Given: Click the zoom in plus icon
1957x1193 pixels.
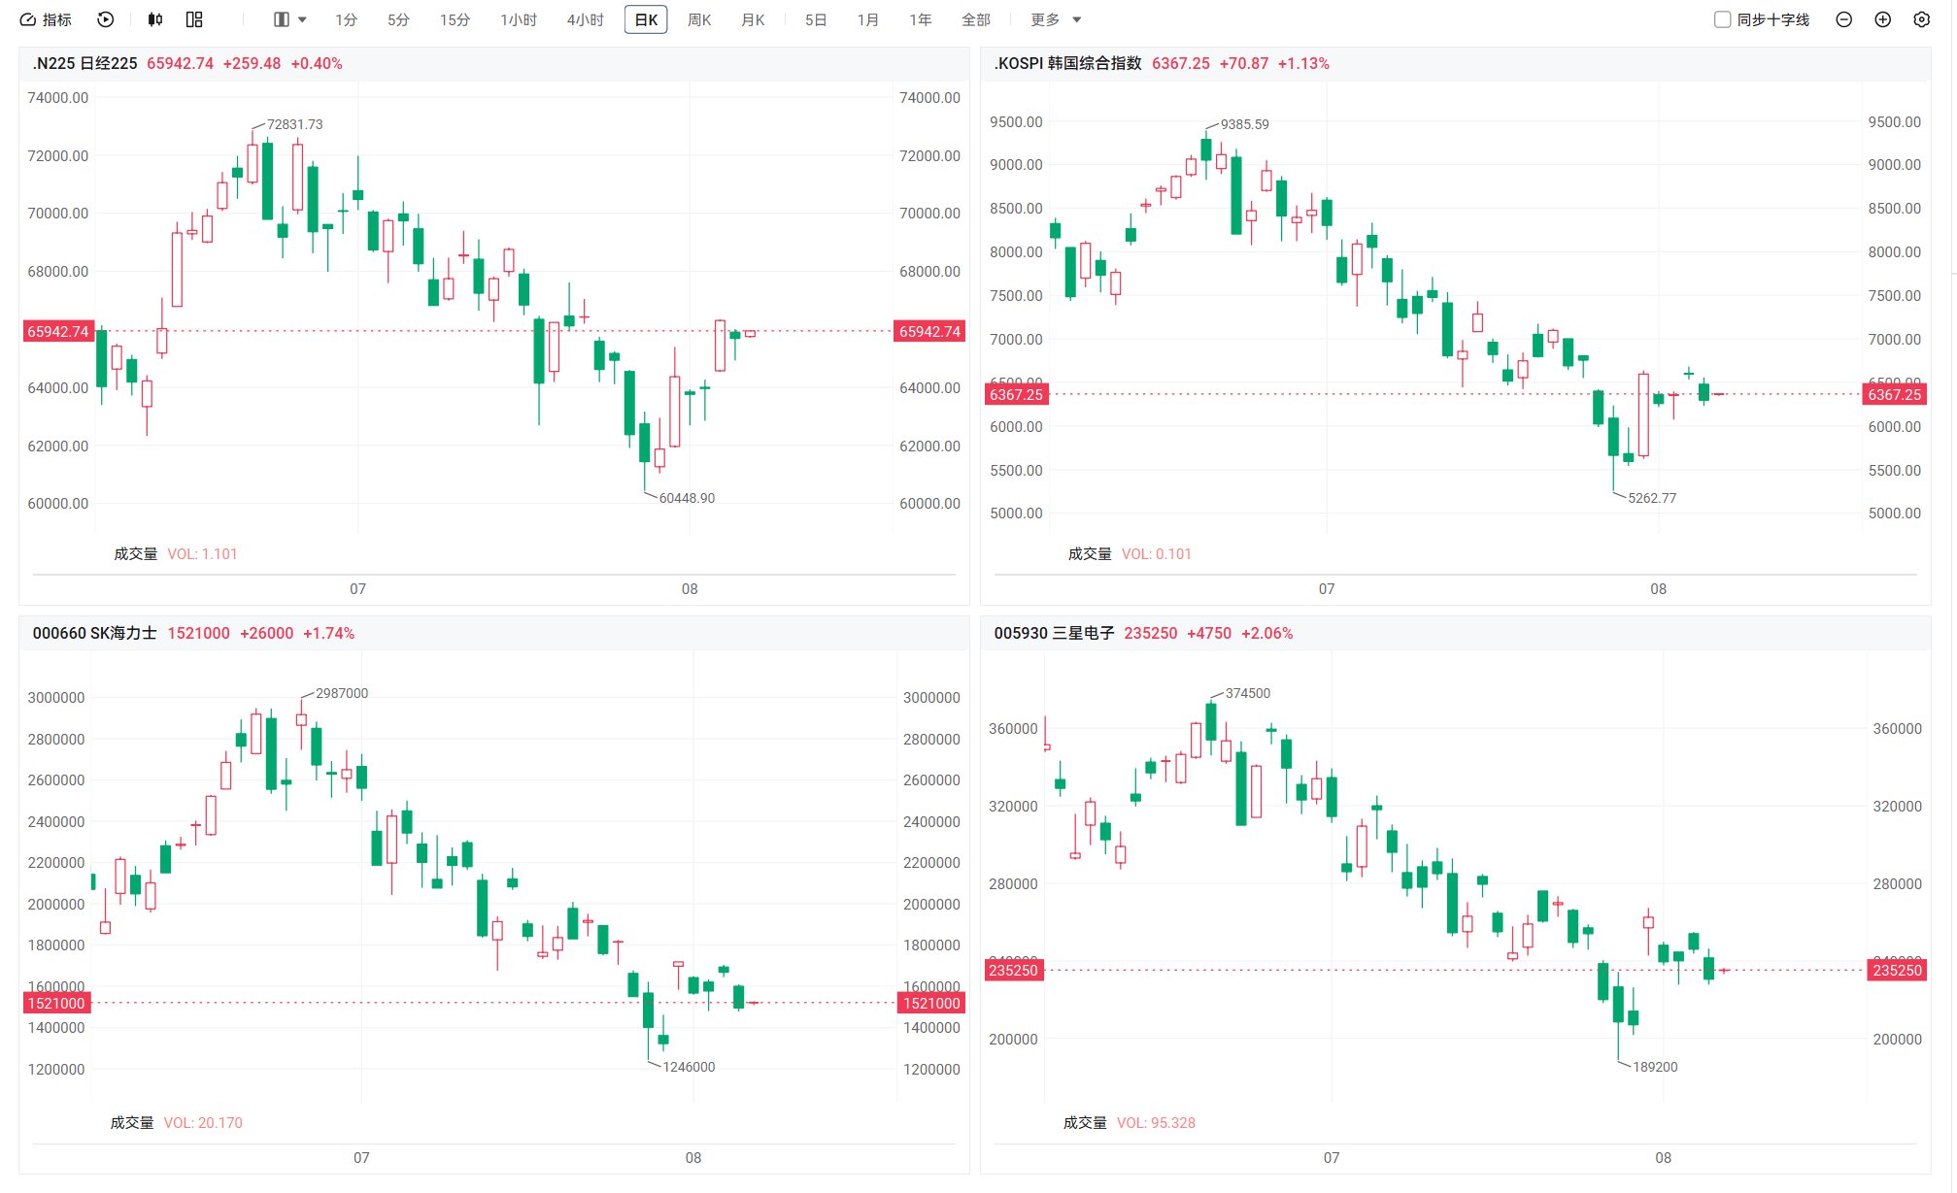Looking at the screenshot, I should pos(1882,19).
